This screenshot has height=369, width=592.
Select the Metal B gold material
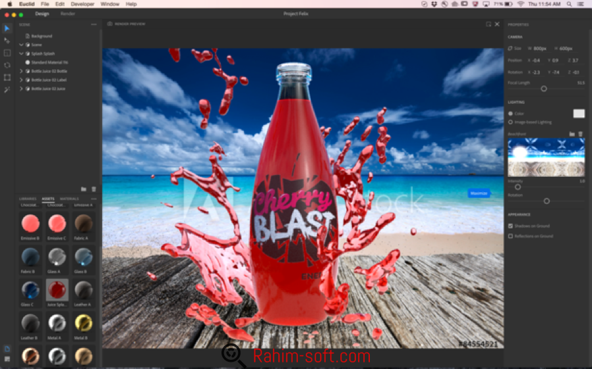tap(84, 323)
